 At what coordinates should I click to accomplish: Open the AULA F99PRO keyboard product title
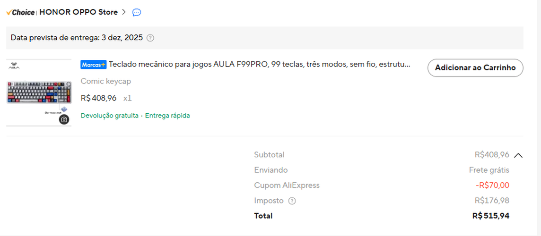(x=259, y=65)
